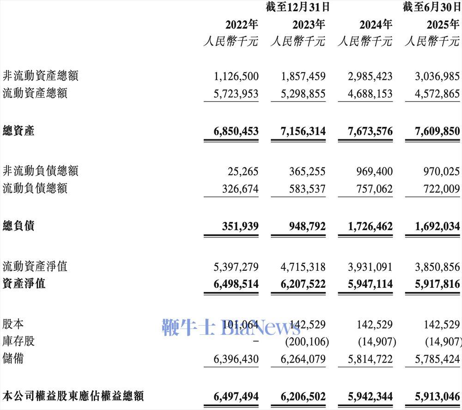This screenshot has width=462, height=410.
Task: Click the 庫存股 row label
Action: tap(18, 341)
